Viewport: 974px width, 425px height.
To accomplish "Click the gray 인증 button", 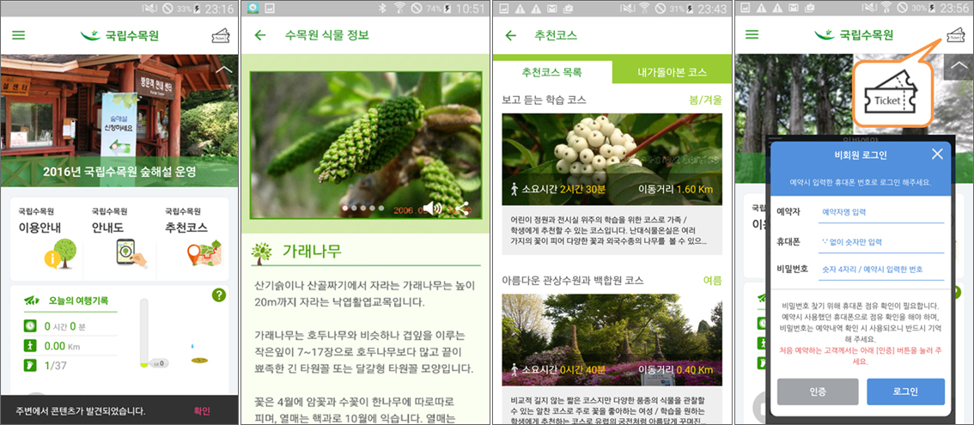I will click(818, 392).
